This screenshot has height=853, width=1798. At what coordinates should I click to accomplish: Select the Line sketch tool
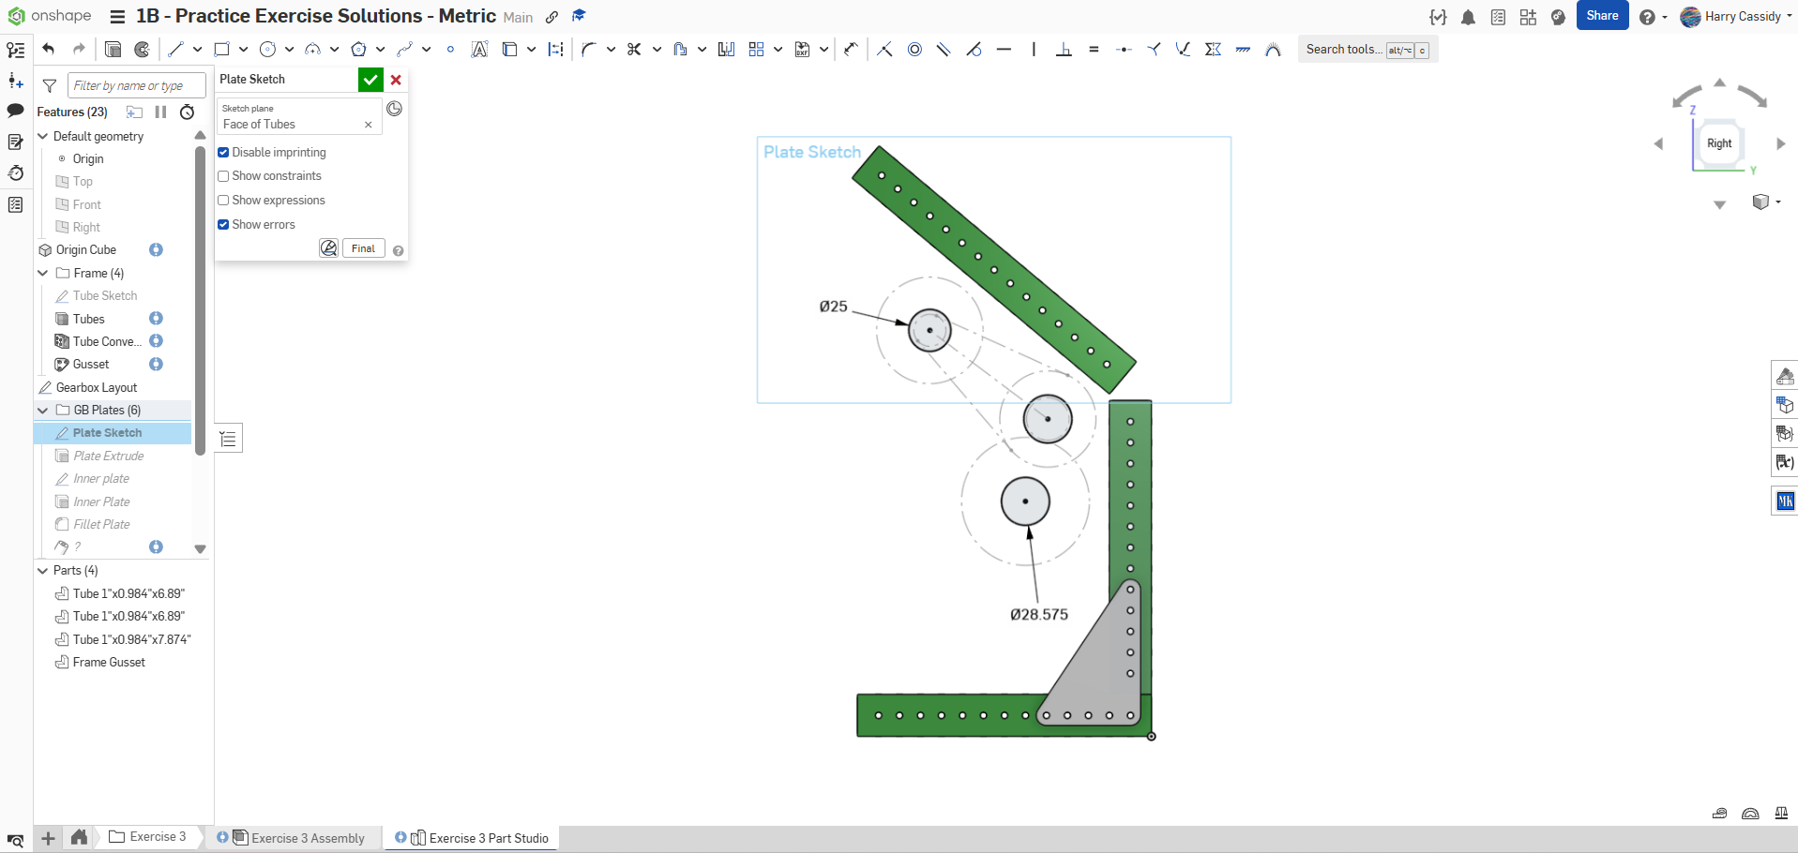(x=175, y=50)
